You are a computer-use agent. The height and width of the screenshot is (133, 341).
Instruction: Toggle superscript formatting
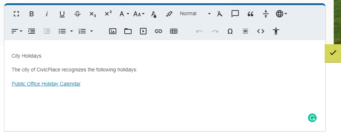[108, 14]
